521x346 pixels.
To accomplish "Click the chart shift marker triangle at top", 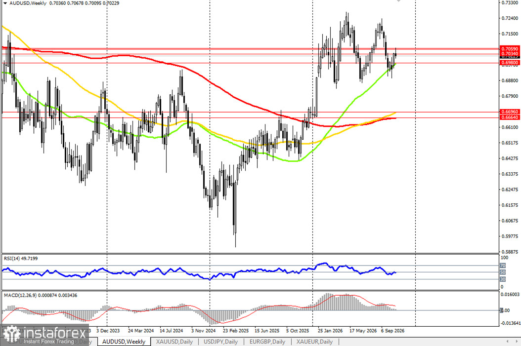I will tap(398, 1).
